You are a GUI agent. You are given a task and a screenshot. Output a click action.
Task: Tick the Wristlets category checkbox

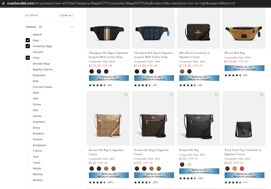(x=28, y=180)
